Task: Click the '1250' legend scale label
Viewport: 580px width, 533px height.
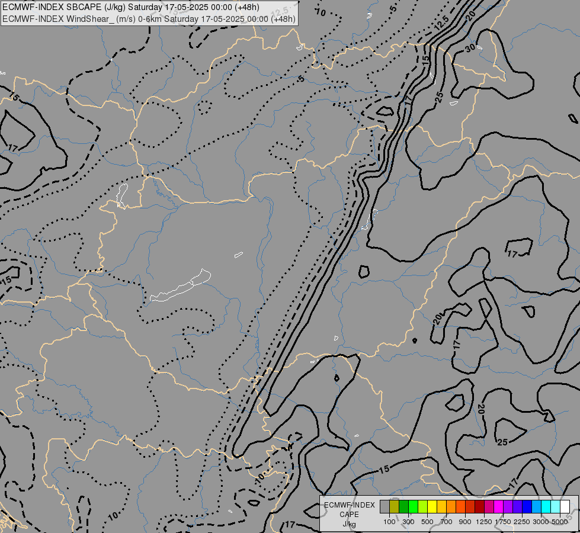Action: [484, 522]
